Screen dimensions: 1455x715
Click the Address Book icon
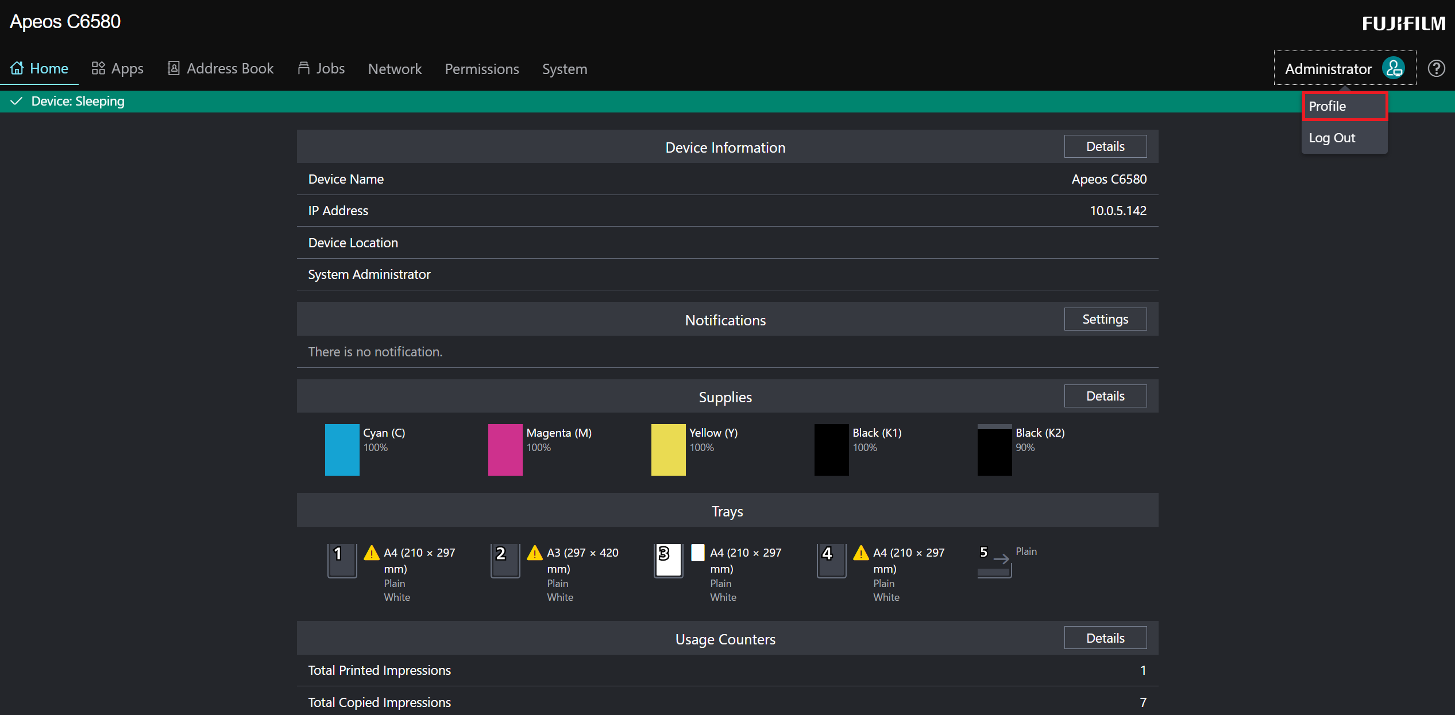(x=173, y=68)
